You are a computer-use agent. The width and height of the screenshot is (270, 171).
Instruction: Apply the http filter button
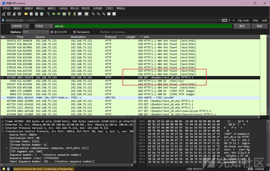tap(255, 20)
